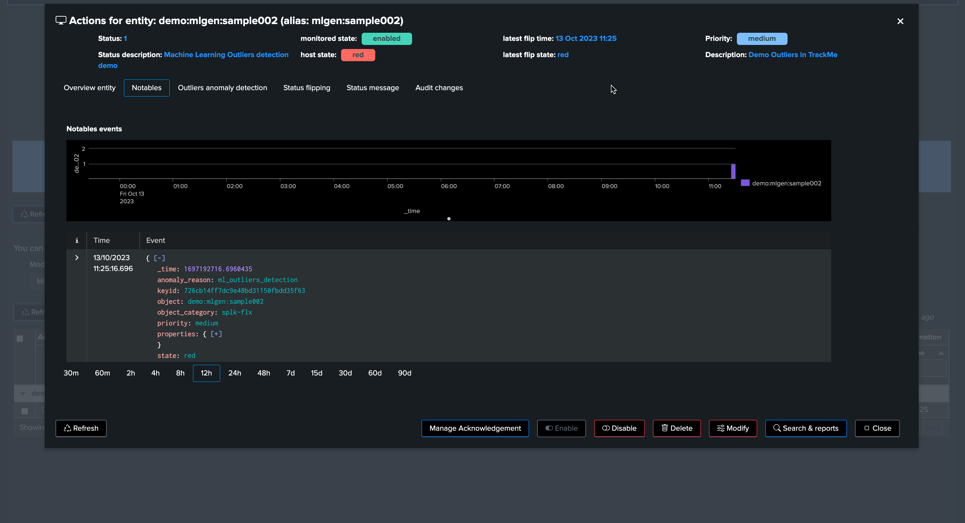Open the Audit changes tab

439,88
